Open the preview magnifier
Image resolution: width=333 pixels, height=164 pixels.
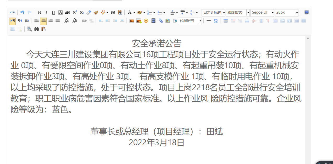[29, 29]
